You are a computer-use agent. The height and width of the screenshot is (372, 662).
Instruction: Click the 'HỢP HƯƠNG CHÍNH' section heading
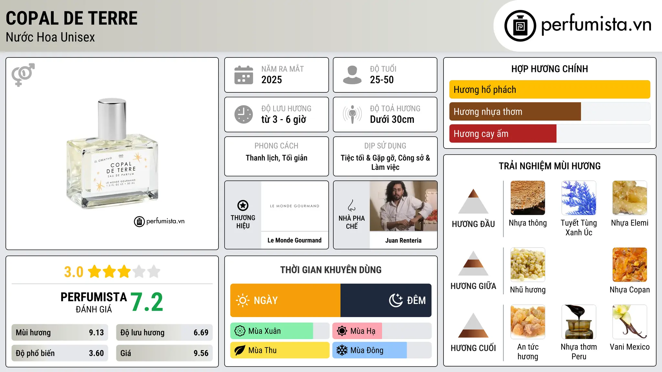click(550, 69)
